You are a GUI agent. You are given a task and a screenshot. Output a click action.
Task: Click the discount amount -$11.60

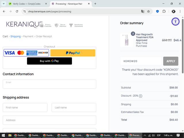tap(174, 96)
